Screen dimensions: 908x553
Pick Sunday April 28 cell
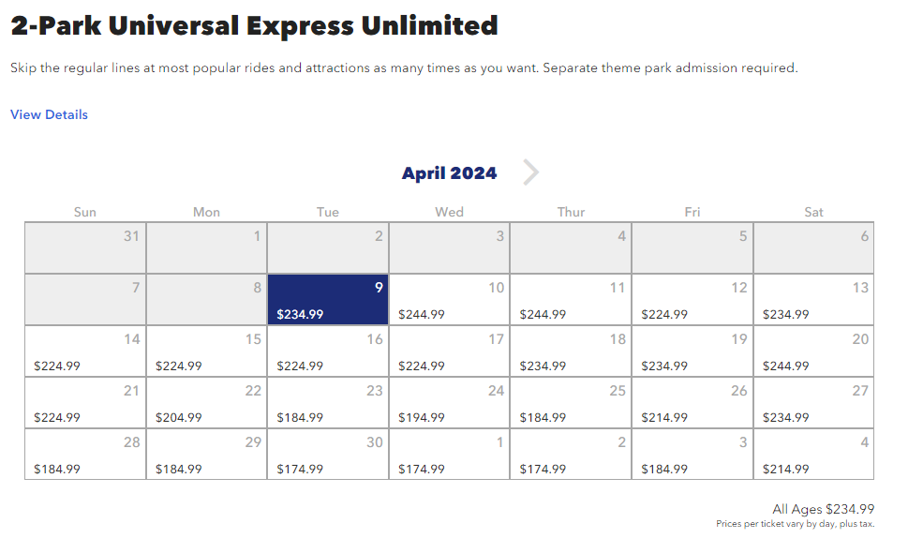pos(85,455)
